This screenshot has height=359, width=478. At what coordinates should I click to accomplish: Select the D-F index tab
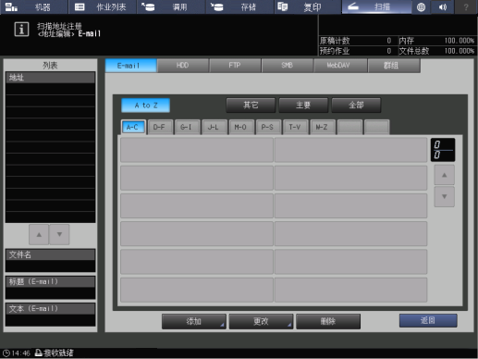click(x=160, y=127)
